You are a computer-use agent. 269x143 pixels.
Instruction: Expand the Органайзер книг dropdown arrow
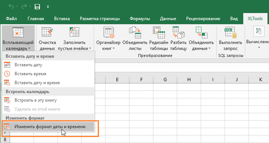click(113, 49)
